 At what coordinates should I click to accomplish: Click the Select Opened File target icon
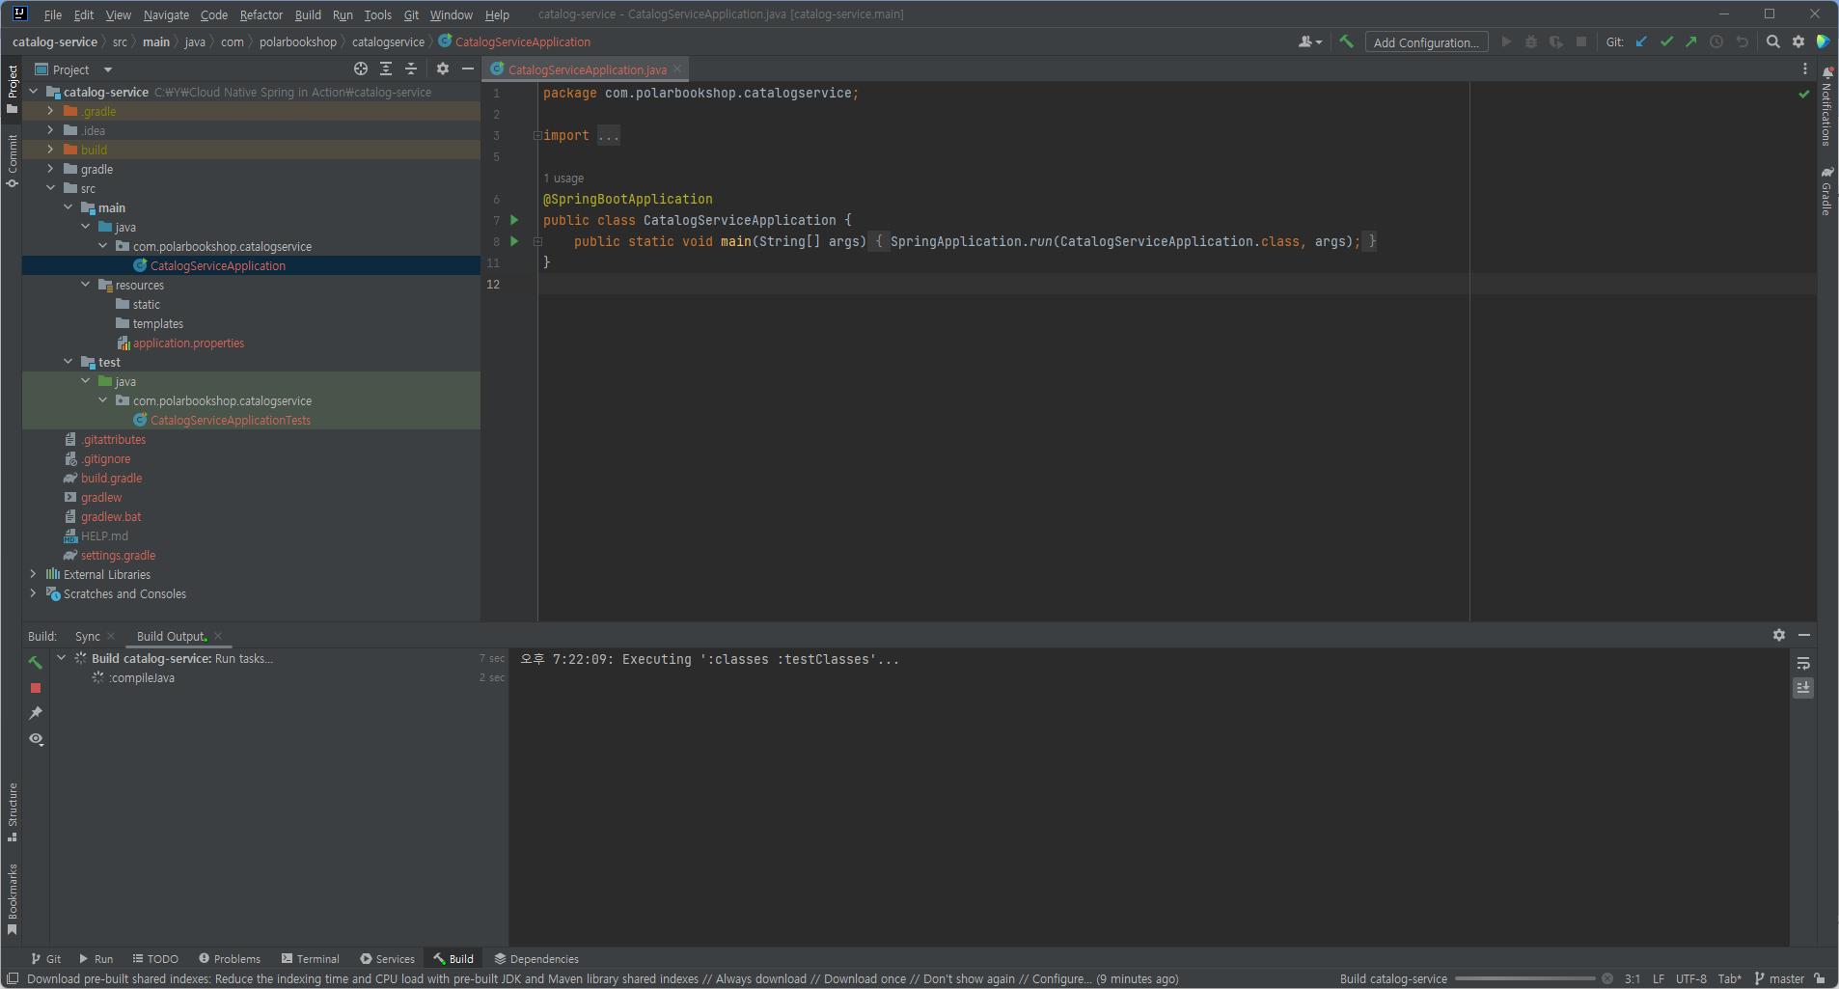361,69
